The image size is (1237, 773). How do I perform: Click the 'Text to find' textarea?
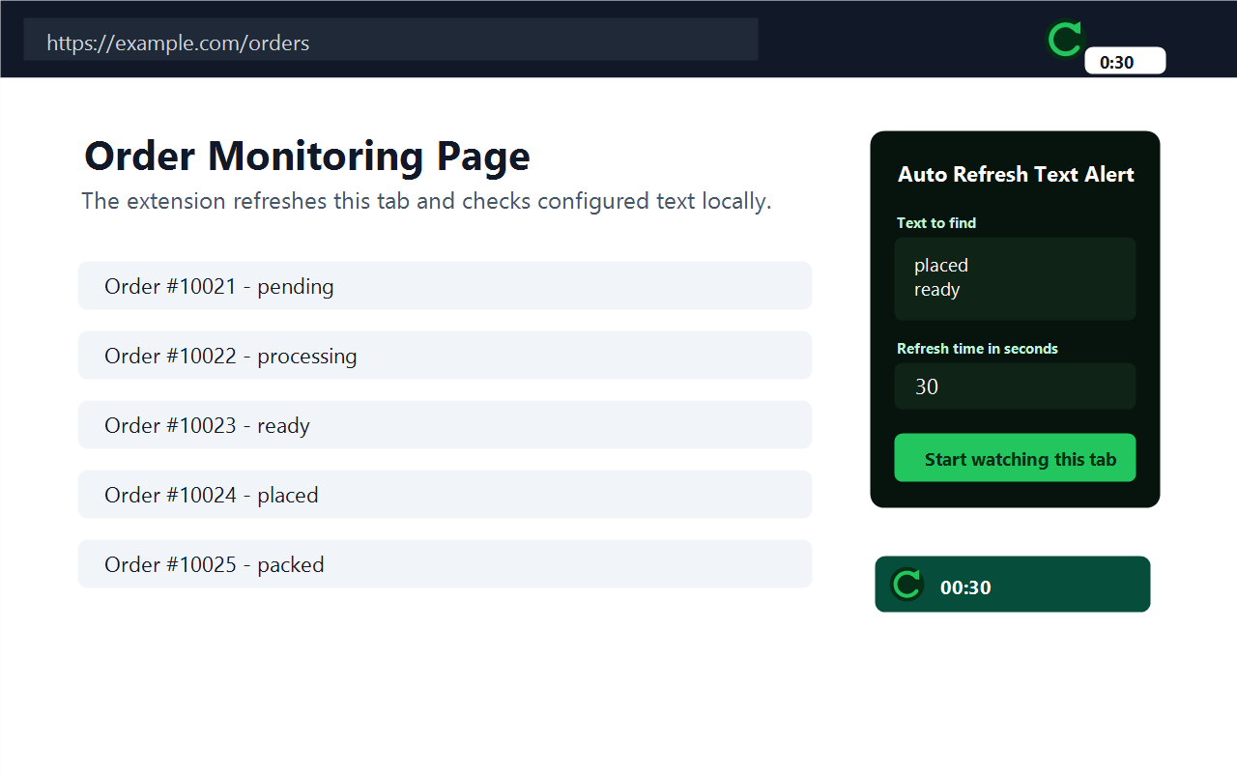pos(1015,278)
